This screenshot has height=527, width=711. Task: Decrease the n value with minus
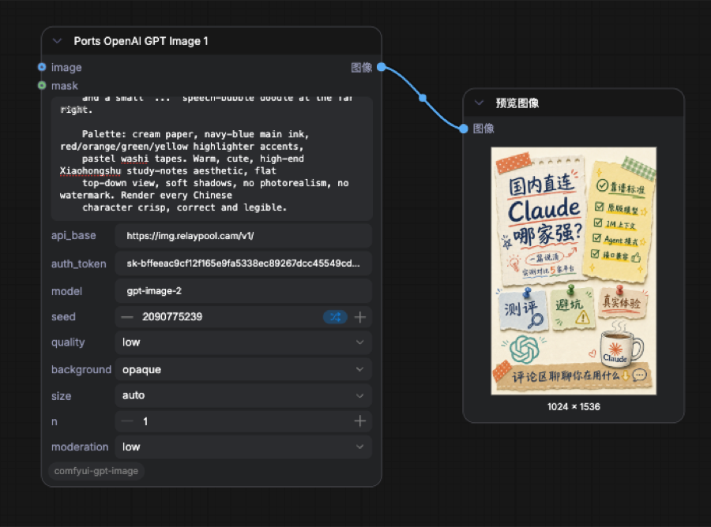pos(127,421)
